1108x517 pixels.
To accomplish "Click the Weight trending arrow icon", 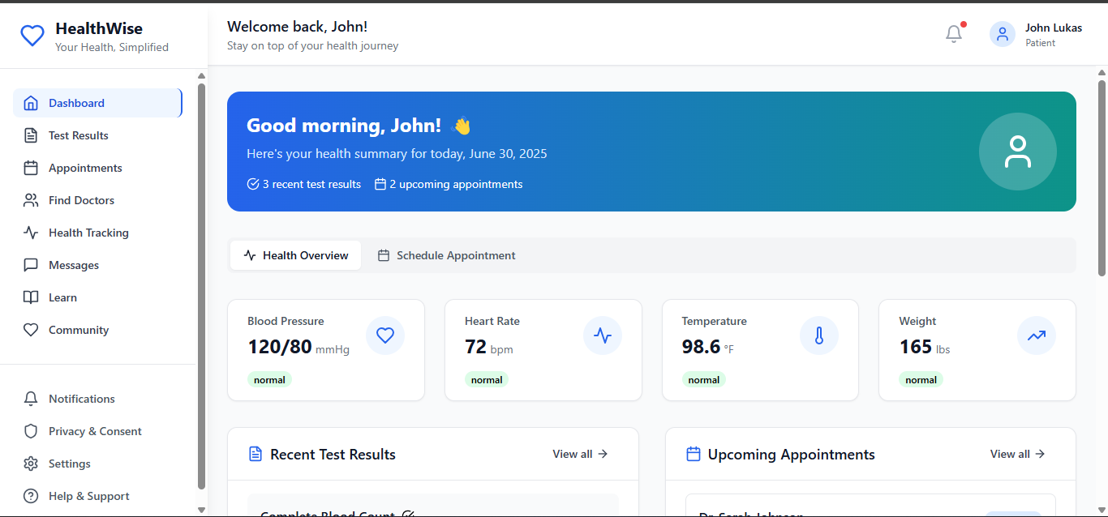I will coord(1037,335).
